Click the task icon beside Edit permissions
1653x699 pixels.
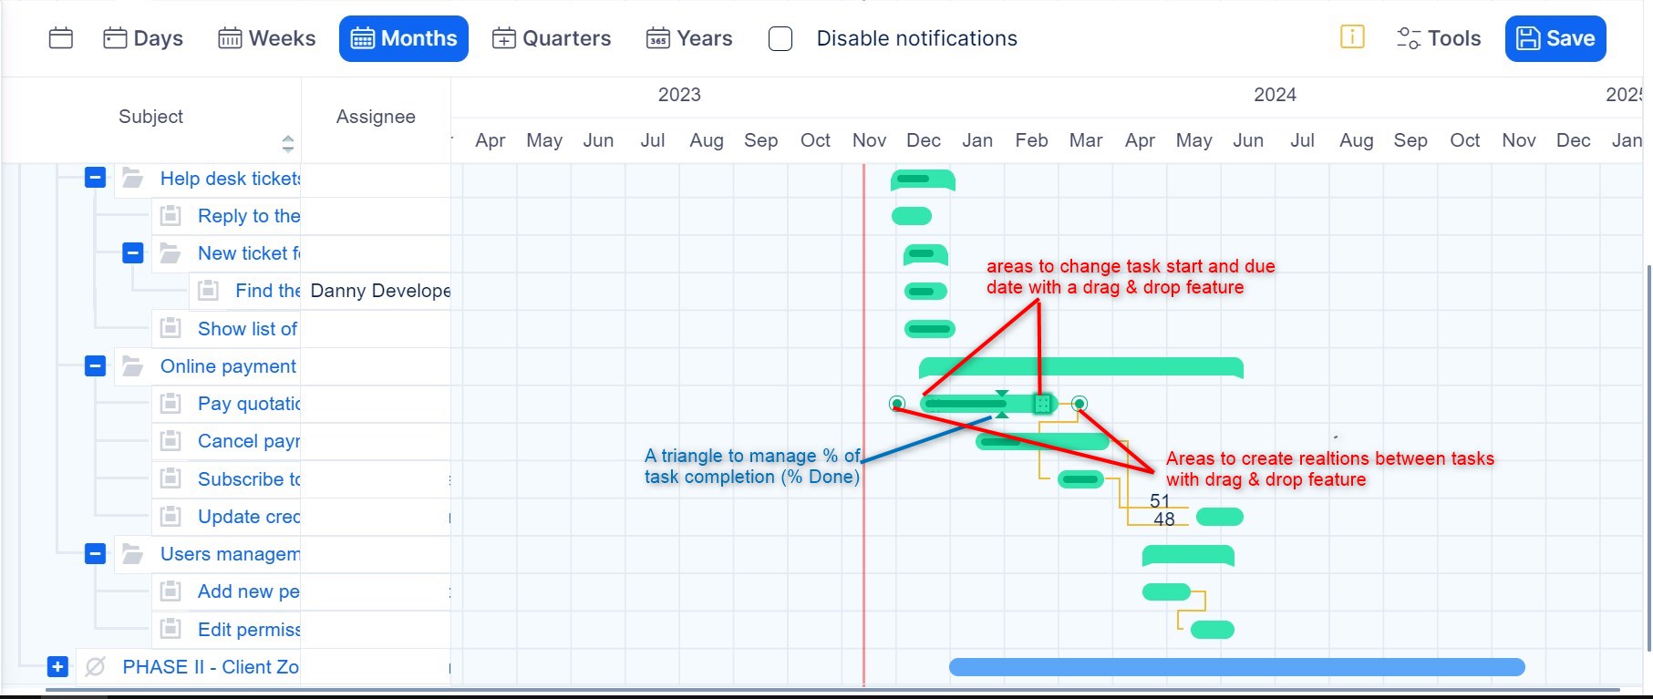pos(170,629)
